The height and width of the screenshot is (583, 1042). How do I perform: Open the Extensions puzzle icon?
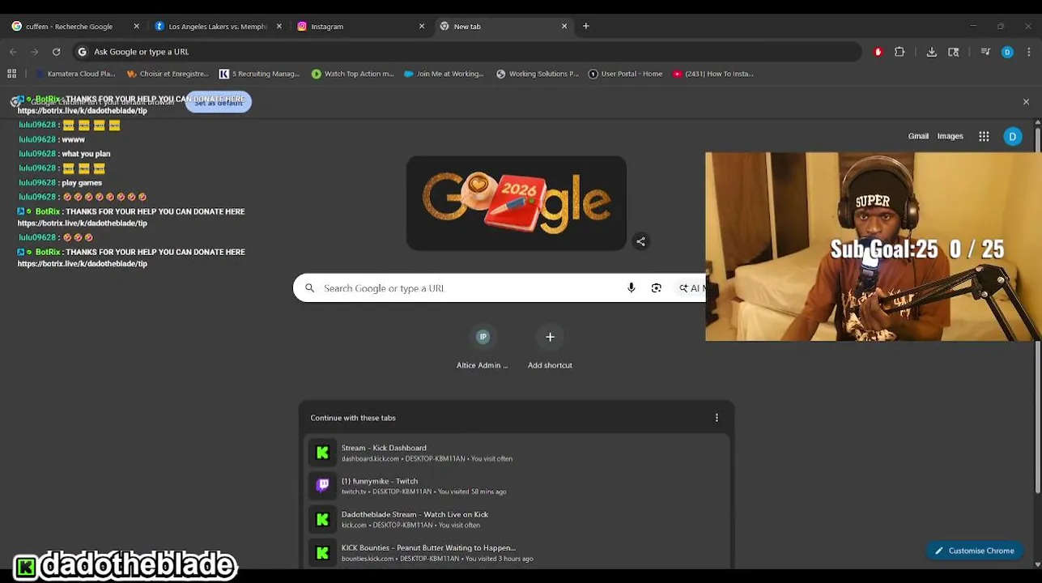click(x=900, y=52)
